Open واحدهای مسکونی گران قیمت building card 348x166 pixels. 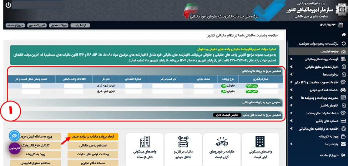click(260, 150)
